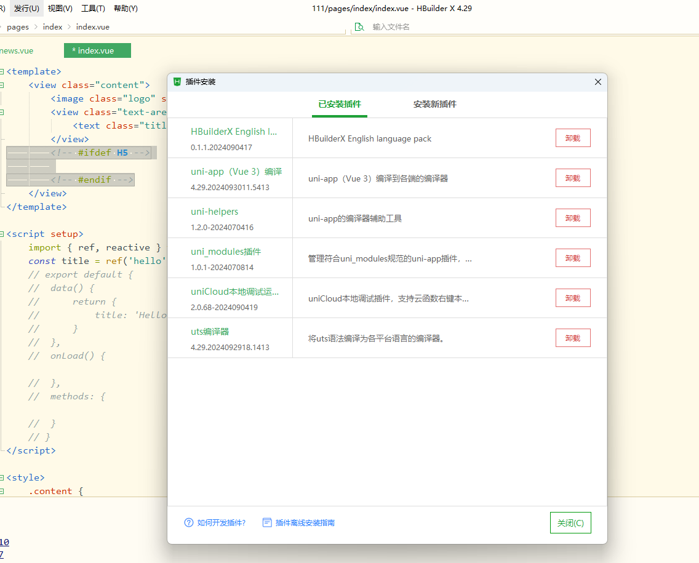Screen dimensions: 699x563
Task: Open the 帮助(Y) menu
Action: (126, 9)
